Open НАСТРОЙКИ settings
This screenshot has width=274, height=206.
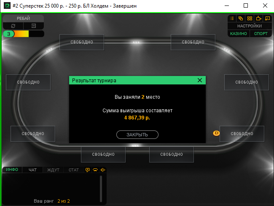(x=250, y=26)
